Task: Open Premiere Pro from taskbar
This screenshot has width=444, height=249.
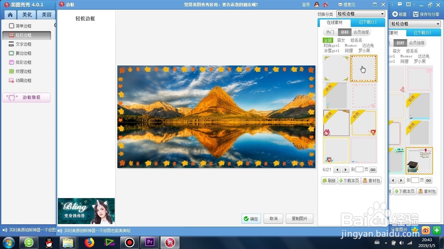Action: tap(150, 242)
